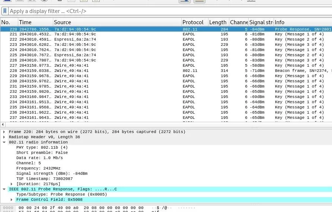Sort by the Info column header
The width and height of the screenshot is (332, 212).
click(303, 22)
